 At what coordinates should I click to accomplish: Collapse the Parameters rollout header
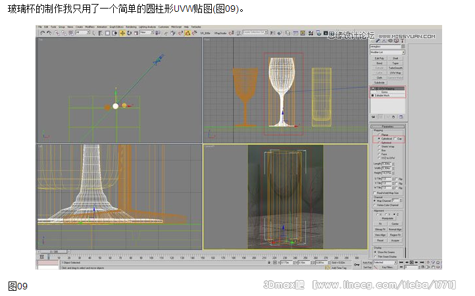[x=387, y=126]
